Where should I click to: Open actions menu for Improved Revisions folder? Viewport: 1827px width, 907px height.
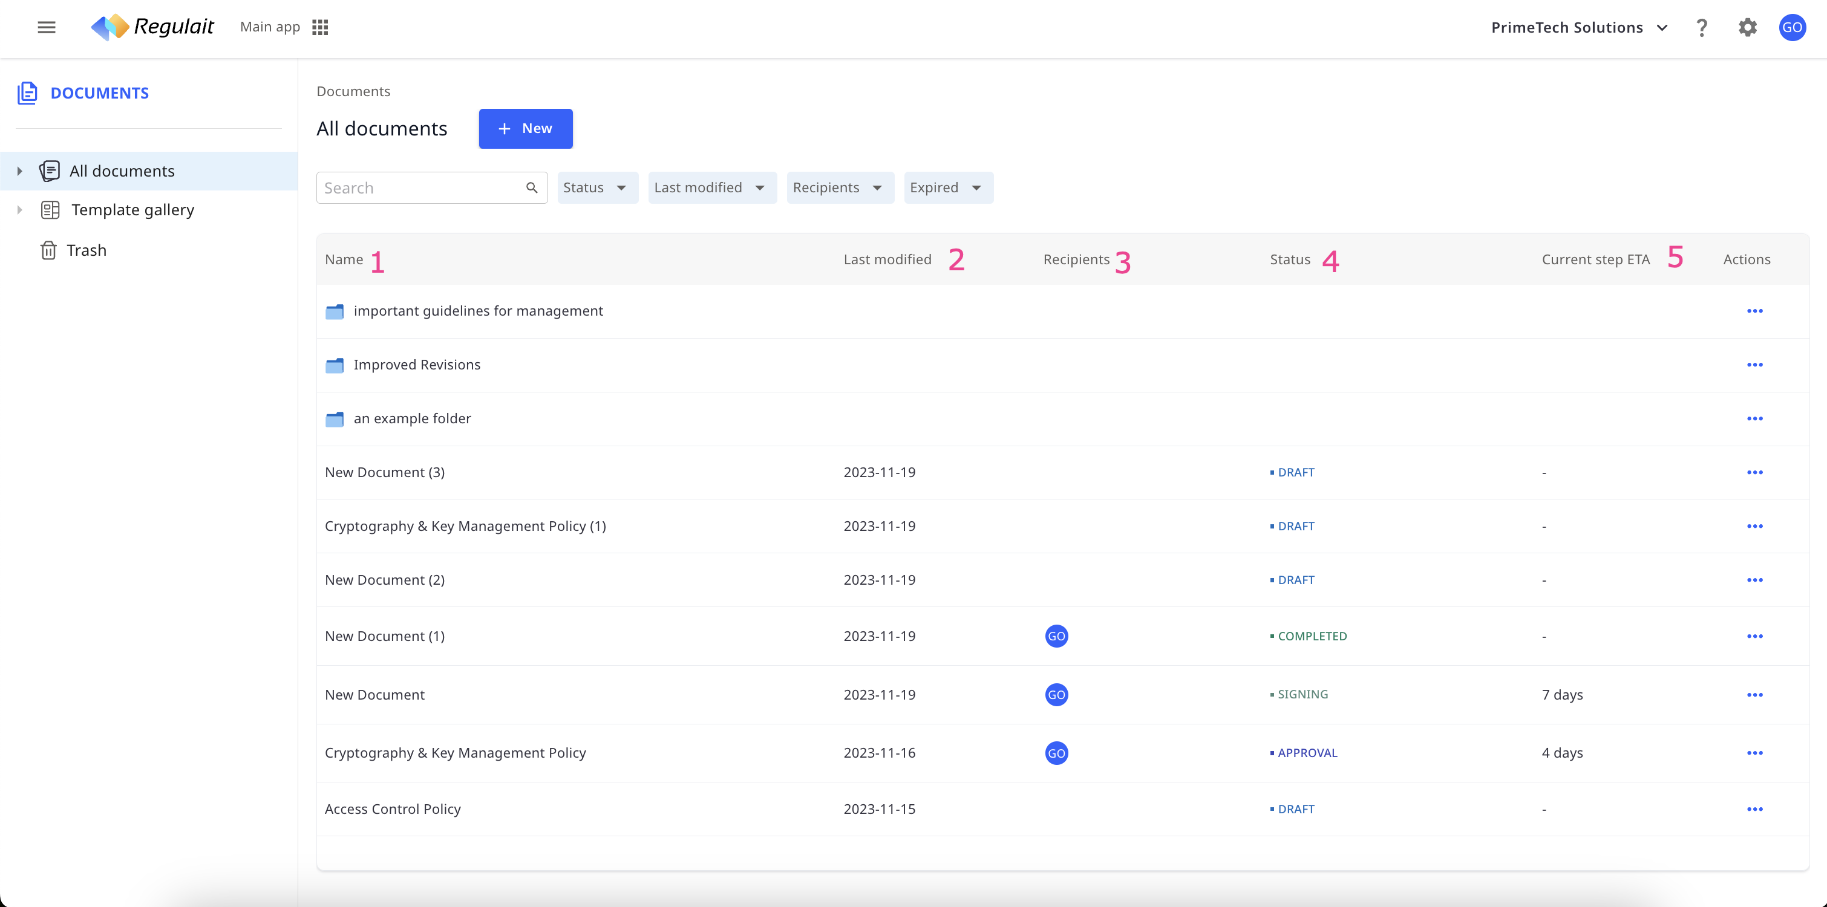1754,365
